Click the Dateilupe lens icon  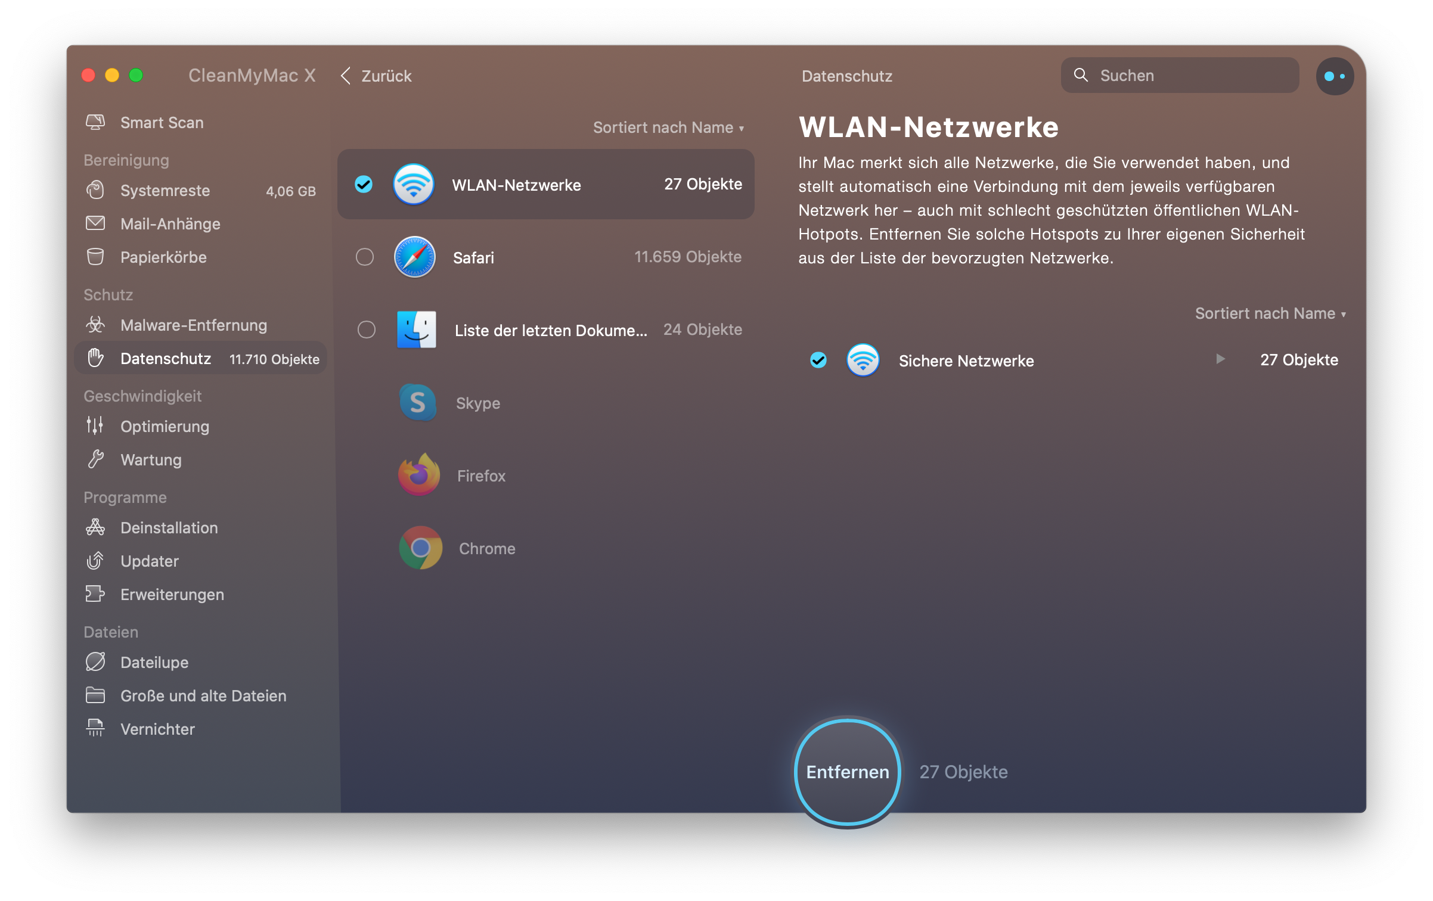point(95,662)
